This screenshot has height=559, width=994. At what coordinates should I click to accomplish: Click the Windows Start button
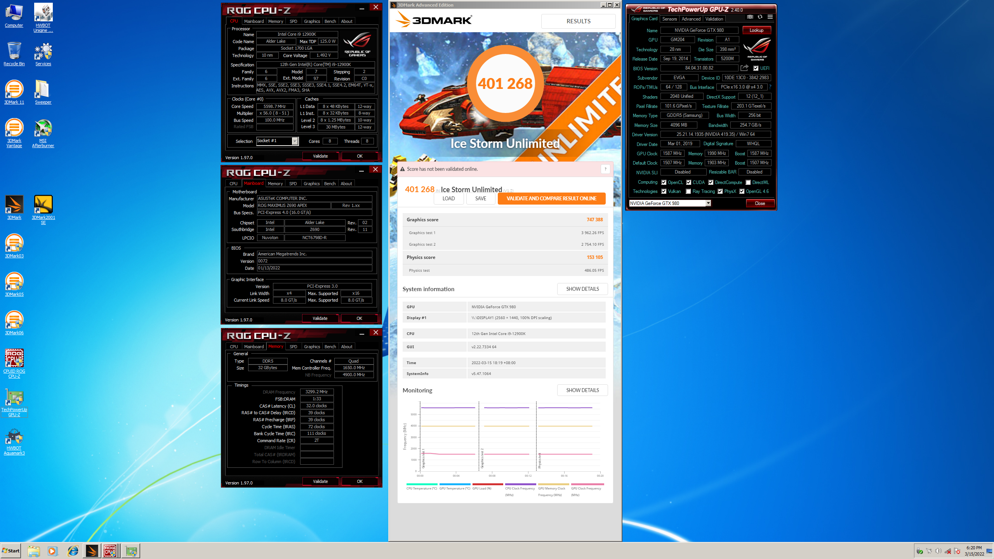[11, 551]
